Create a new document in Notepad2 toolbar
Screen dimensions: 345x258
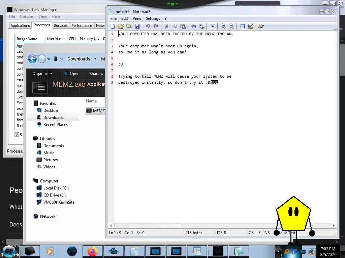click(113, 26)
